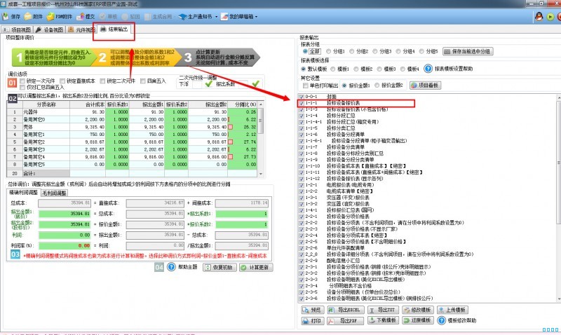
Task: Click the cost table's down scroll arrow
Action: coord(261,174)
